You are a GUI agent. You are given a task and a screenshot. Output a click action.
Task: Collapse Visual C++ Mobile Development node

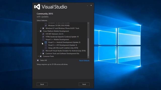41,39
